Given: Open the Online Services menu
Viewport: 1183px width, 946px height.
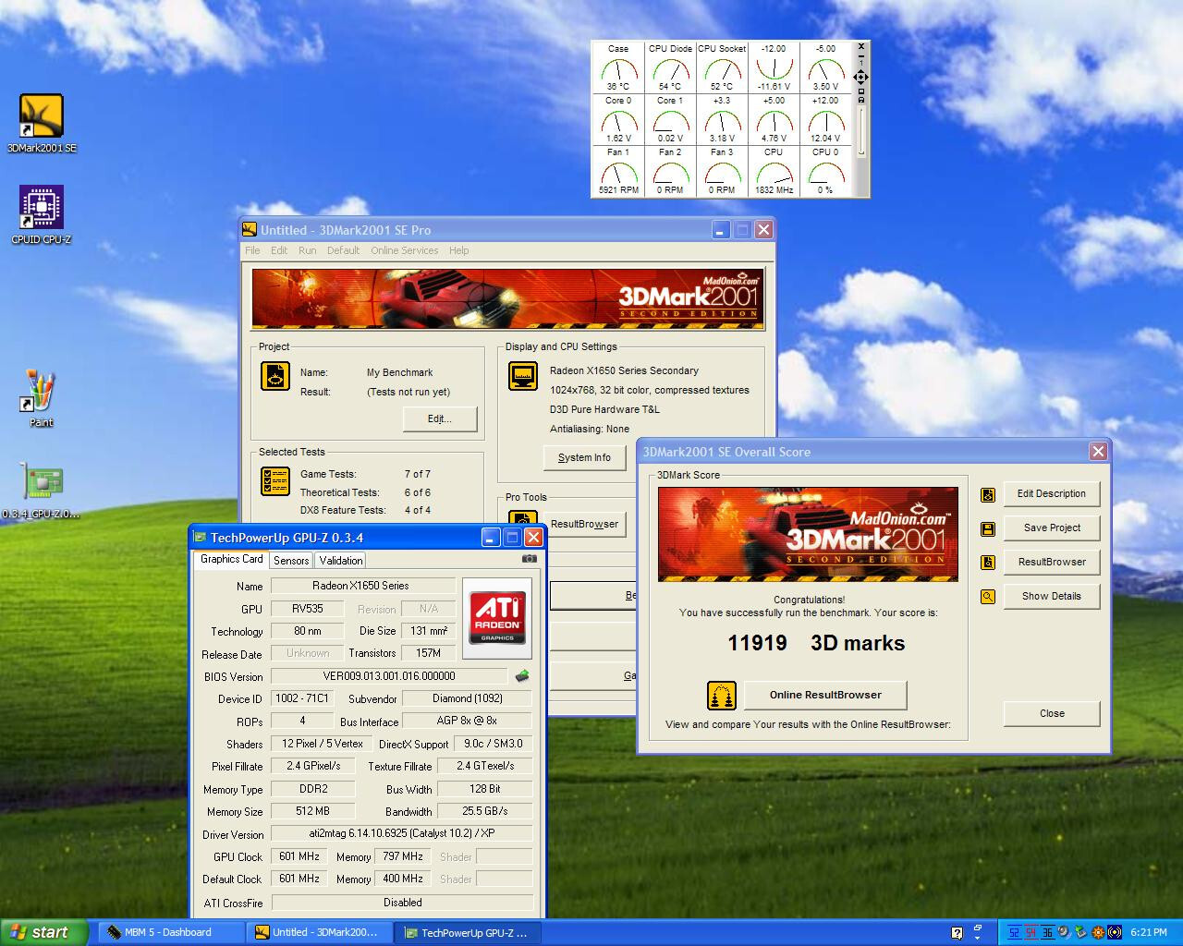Looking at the screenshot, I should (x=404, y=250).
